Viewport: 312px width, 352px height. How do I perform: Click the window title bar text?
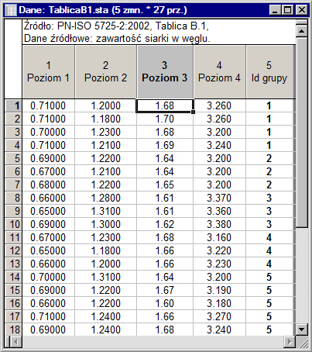point(103,10)
